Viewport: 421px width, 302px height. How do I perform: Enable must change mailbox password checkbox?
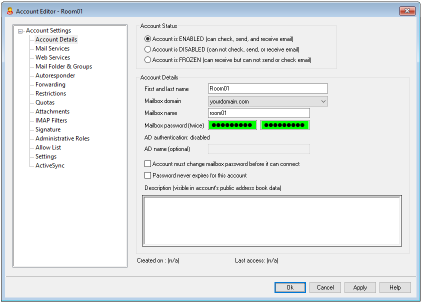tap(147, 164)
